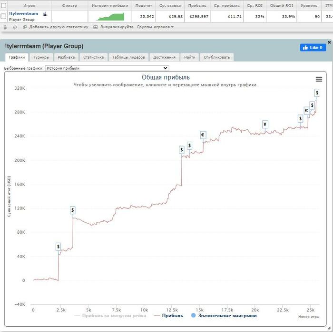The image size is (333, 332).
Task: Close the !tylerrmteam panel with the x
Action: coord(329,42)
